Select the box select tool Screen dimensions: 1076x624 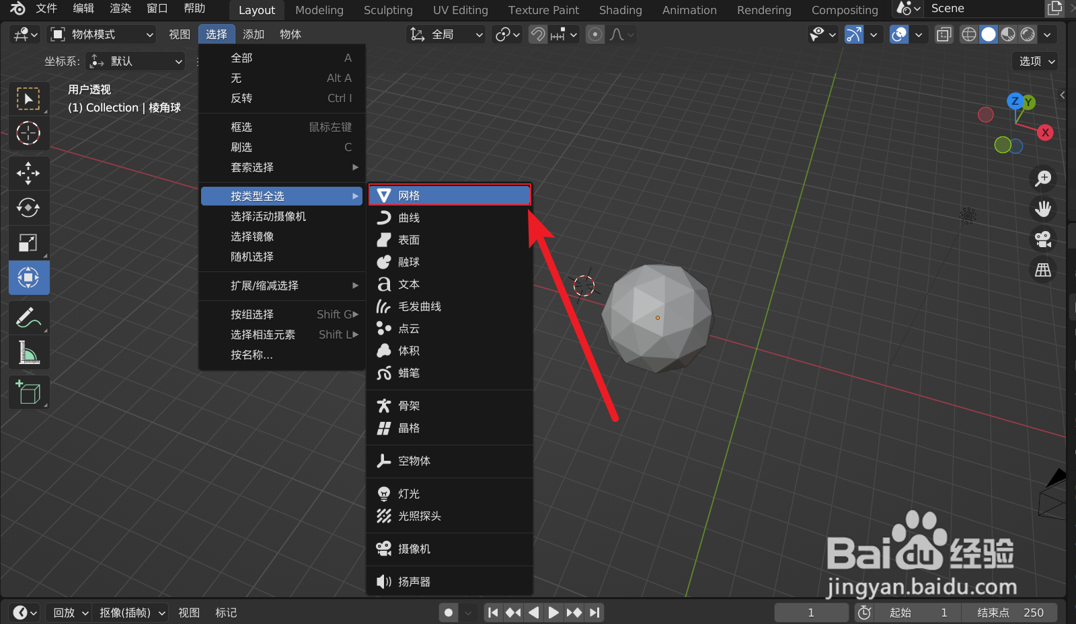coord(28,99)
